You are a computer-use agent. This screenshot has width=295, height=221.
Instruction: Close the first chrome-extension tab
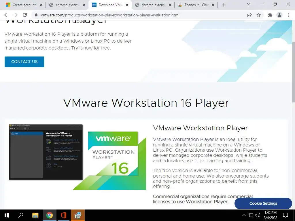point(84,5)
